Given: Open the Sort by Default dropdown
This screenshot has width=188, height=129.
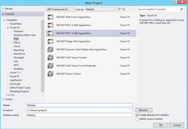Looking at the screenshot, I should point(101,9).
